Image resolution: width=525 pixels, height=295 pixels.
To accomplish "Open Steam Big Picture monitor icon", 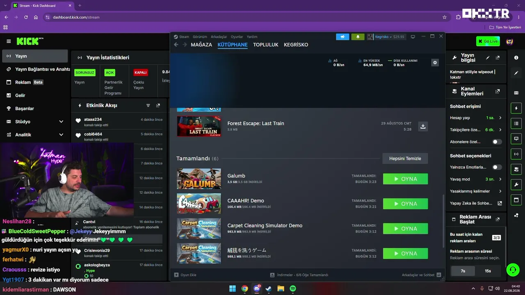I will click(x=413, y=37).
